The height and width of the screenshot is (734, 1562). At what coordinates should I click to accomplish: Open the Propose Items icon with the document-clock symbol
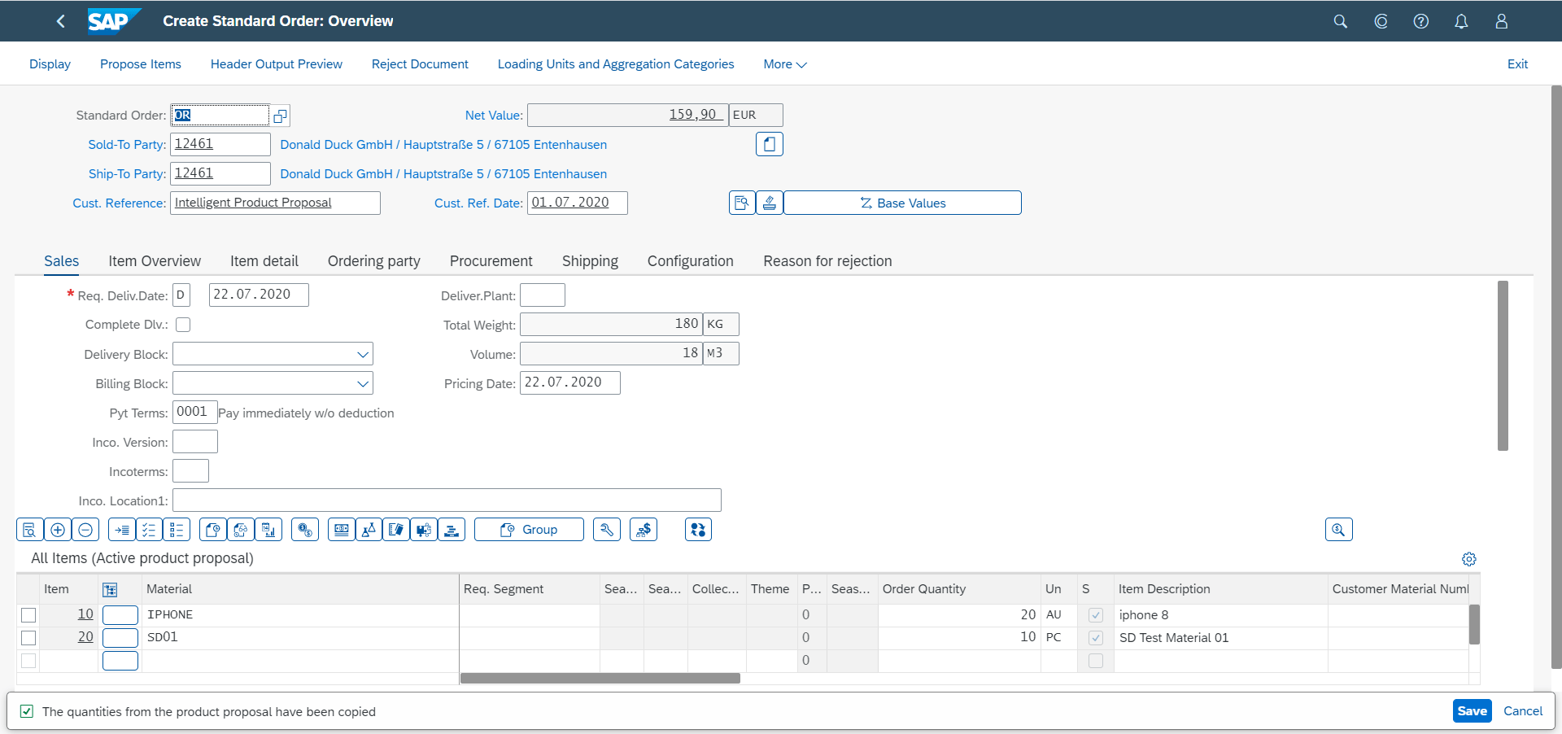[212, 529]
